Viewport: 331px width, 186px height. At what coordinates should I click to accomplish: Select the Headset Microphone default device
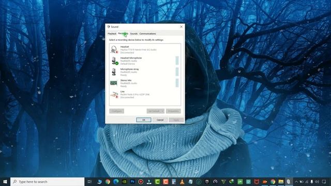[145, 61]
